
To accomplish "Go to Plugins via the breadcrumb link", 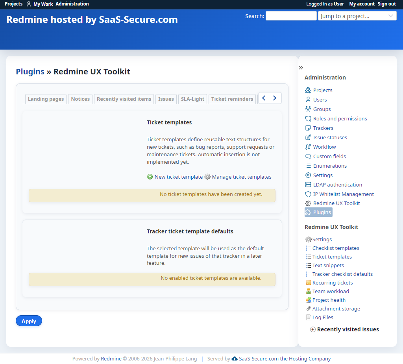I will (x=30, y=72).
